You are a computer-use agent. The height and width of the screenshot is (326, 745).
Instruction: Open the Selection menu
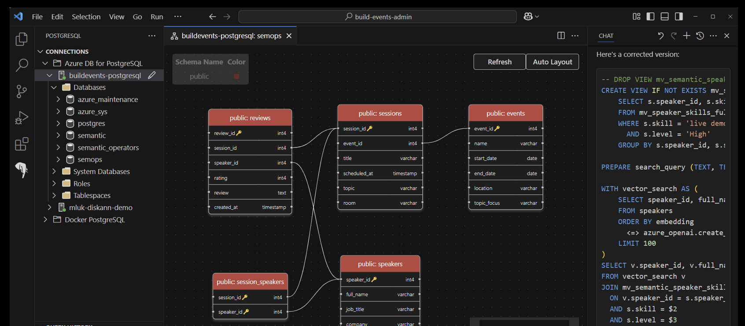86,17
